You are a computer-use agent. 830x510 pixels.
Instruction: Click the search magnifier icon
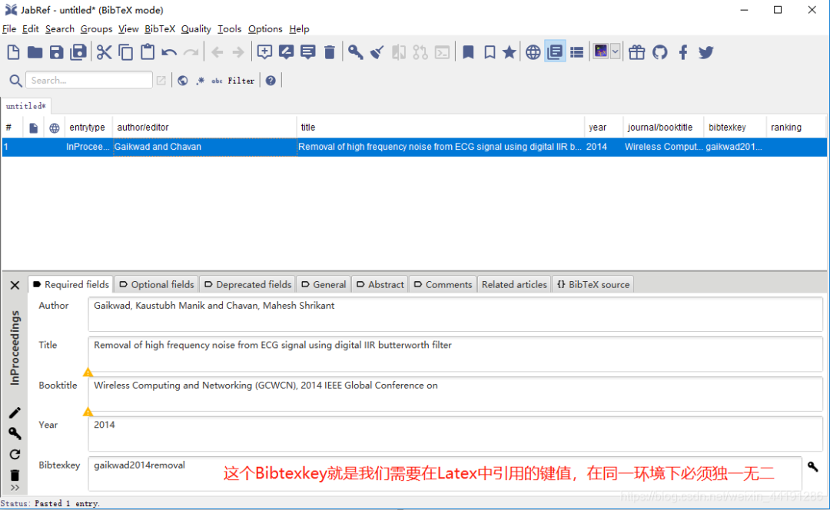pos(16,81)
